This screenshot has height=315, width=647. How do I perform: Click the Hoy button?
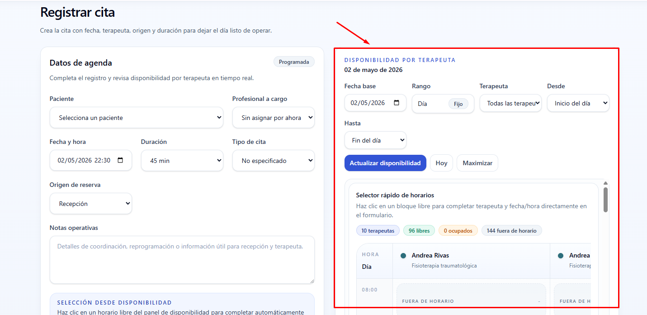[442, 163]
